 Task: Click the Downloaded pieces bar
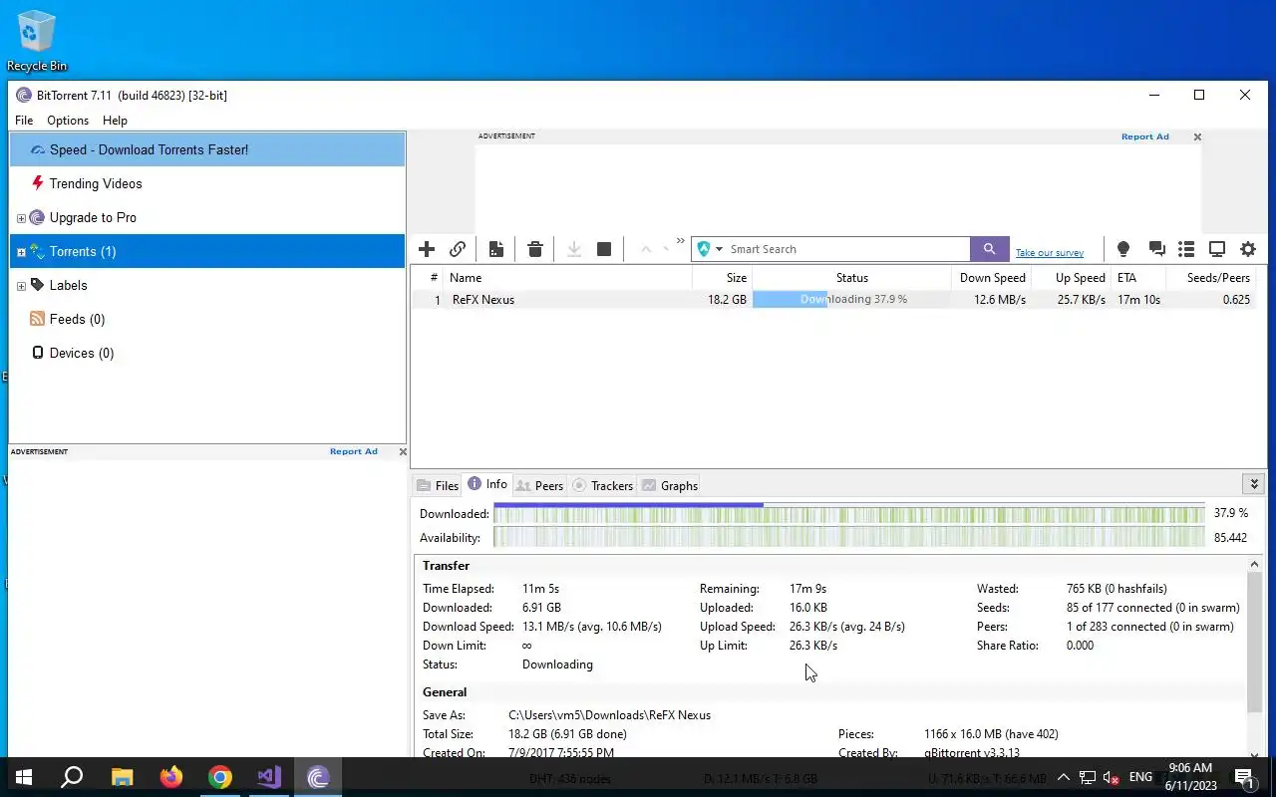(x=849, y=513)
